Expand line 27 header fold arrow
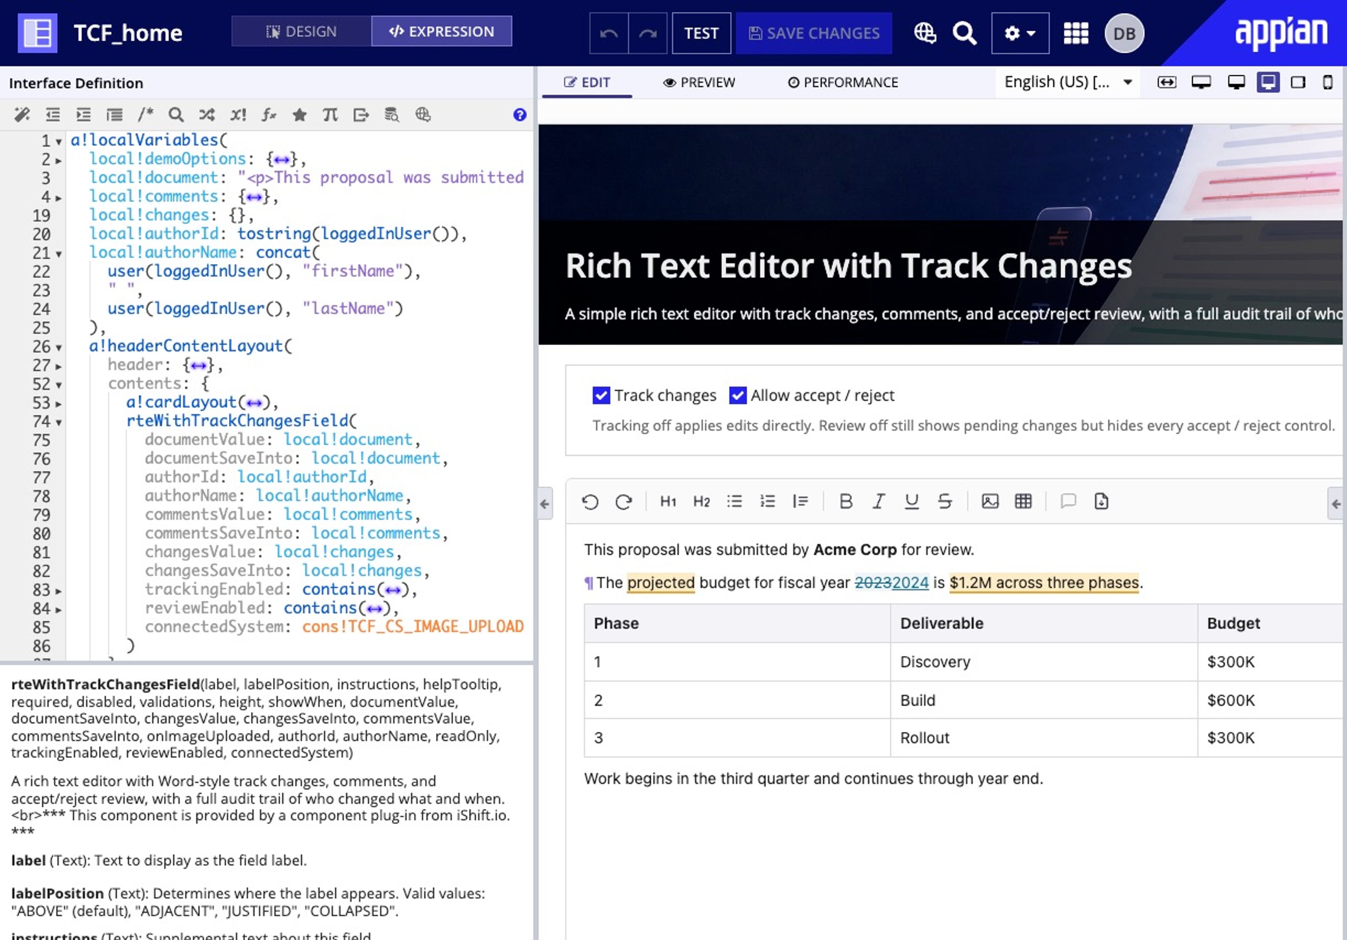The height and width of the screenshot is (940, 1347). coord(59,366)
